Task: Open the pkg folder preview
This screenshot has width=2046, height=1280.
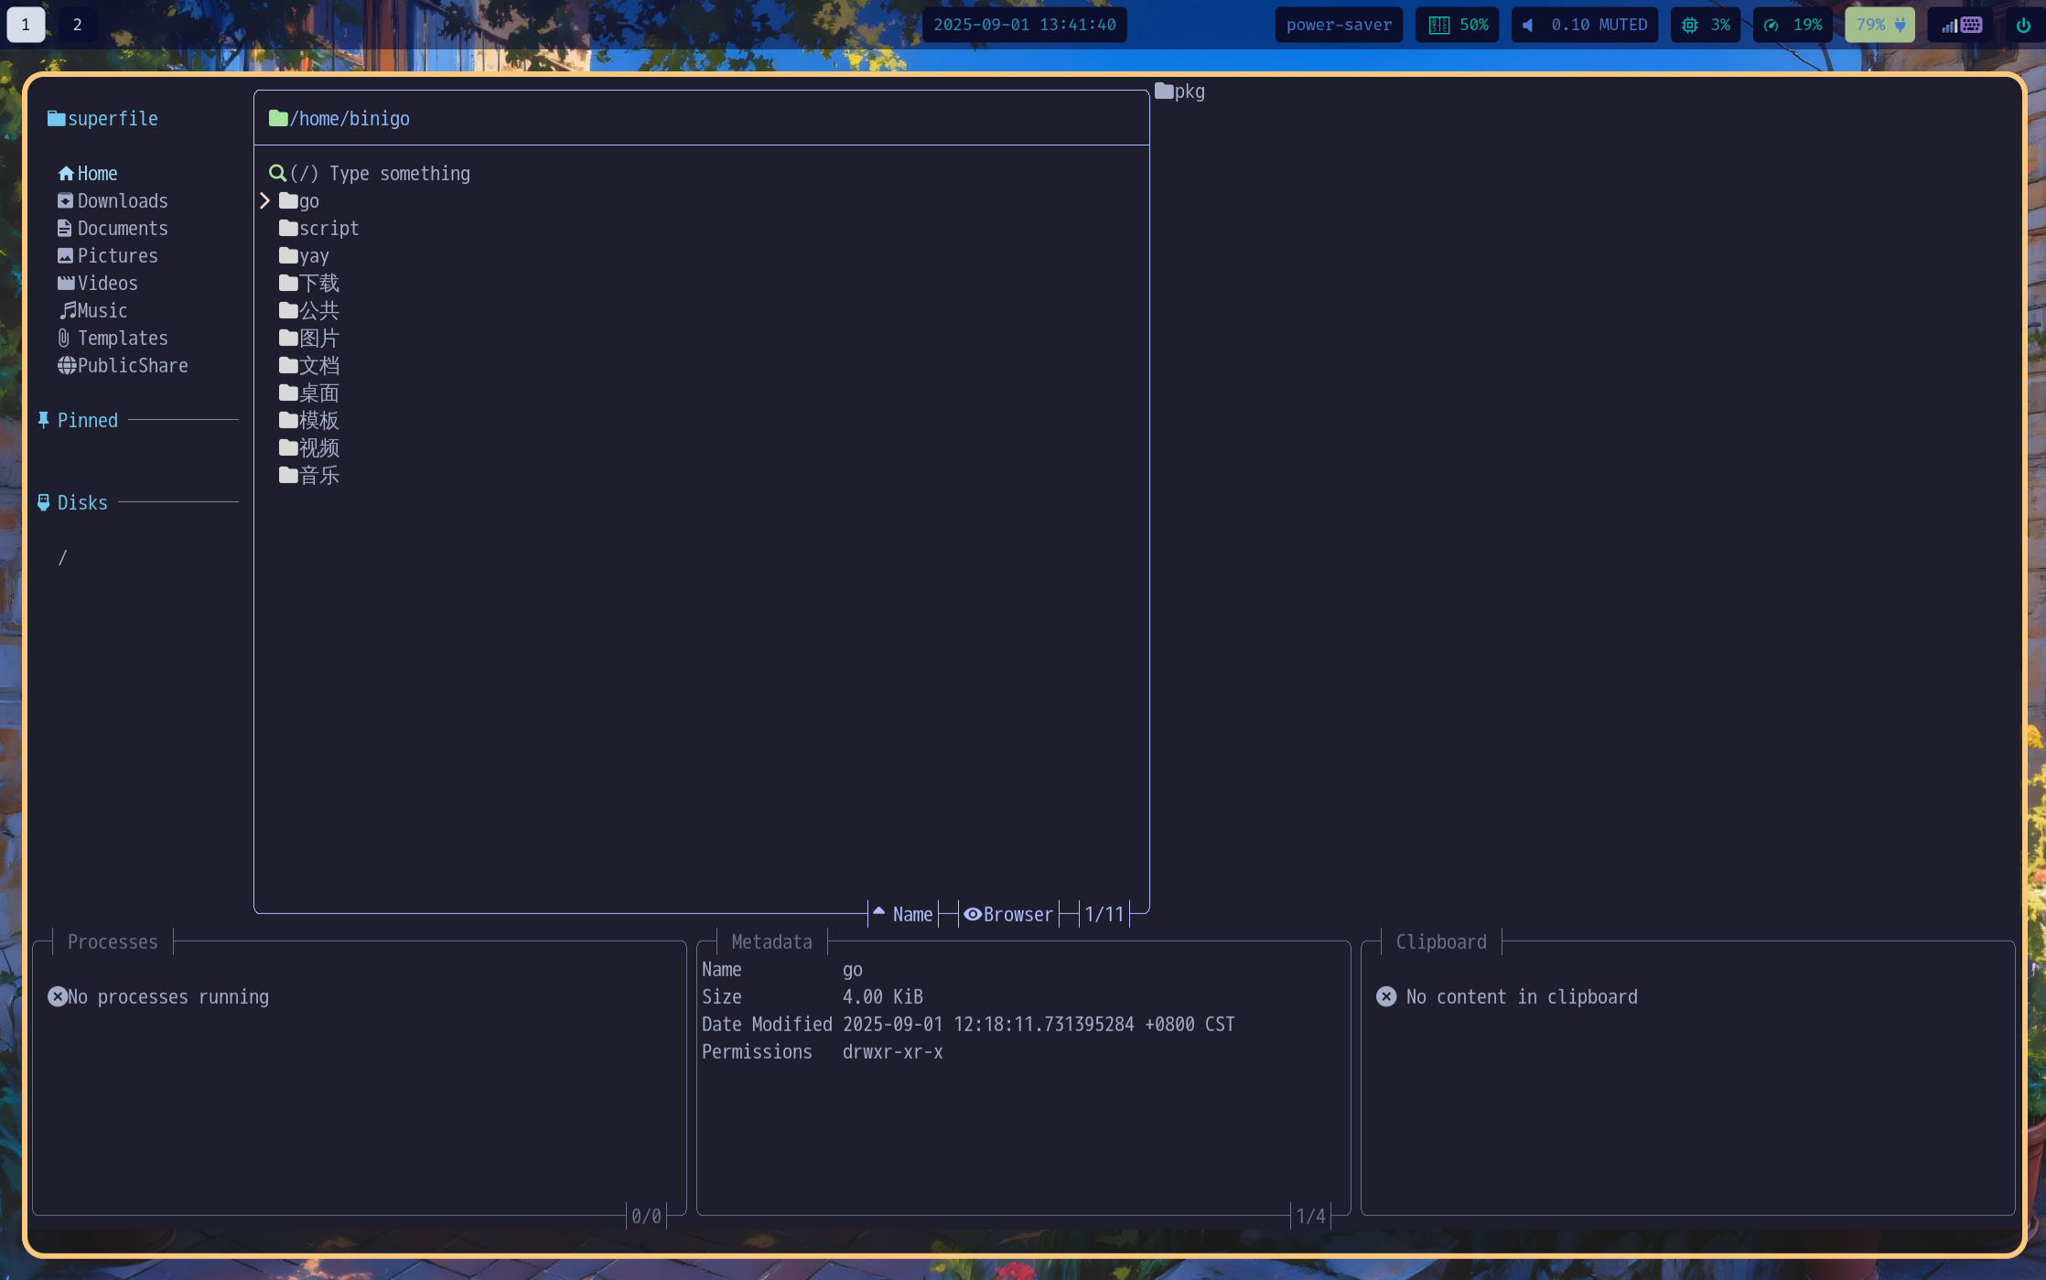Action: click(x=1179, y=91)
